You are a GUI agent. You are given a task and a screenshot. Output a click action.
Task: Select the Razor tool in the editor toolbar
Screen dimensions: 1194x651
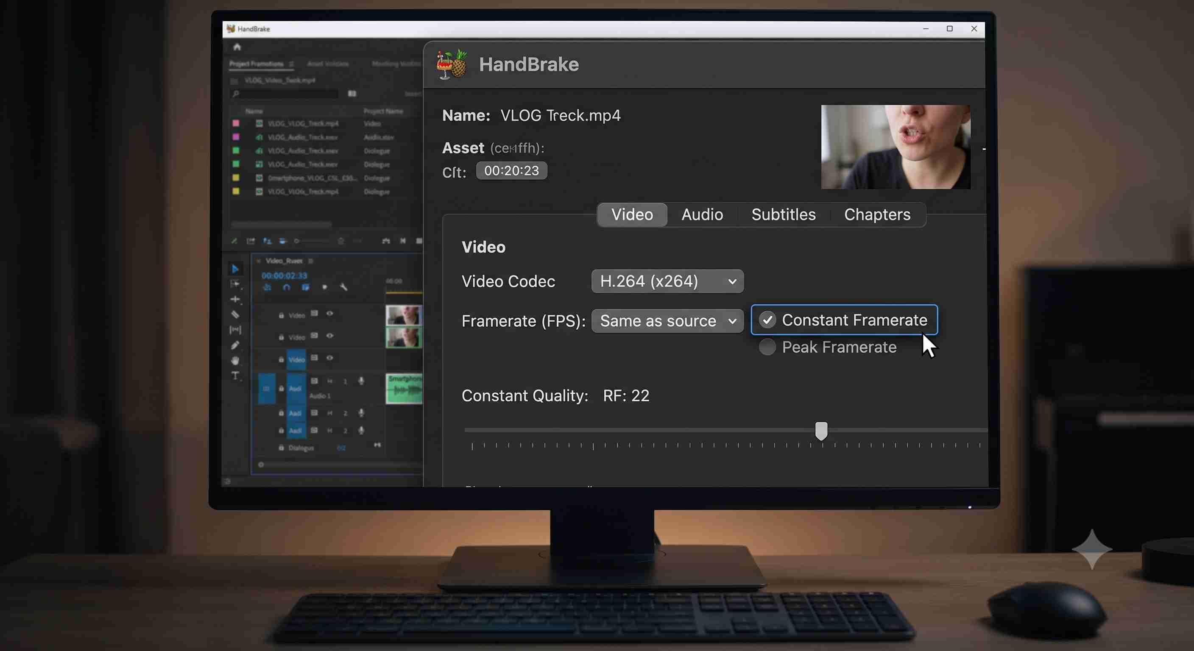pos(235,314)
